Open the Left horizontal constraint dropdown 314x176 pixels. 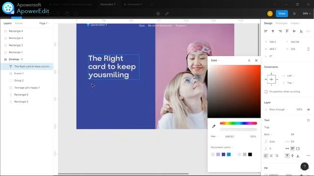[x=290, y=76]
